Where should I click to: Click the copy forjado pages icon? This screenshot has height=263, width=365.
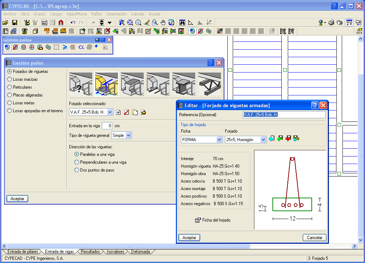click(x=135, y=113)
